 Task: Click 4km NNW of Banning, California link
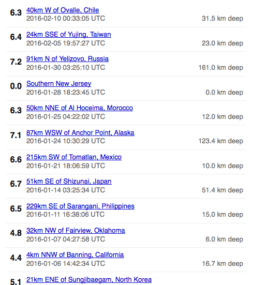click(x=75, y=255)
